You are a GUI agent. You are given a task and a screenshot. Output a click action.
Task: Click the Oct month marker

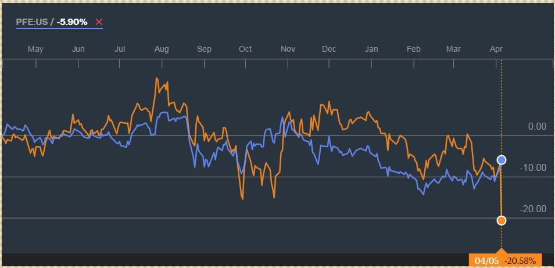(x=245, y=49)
